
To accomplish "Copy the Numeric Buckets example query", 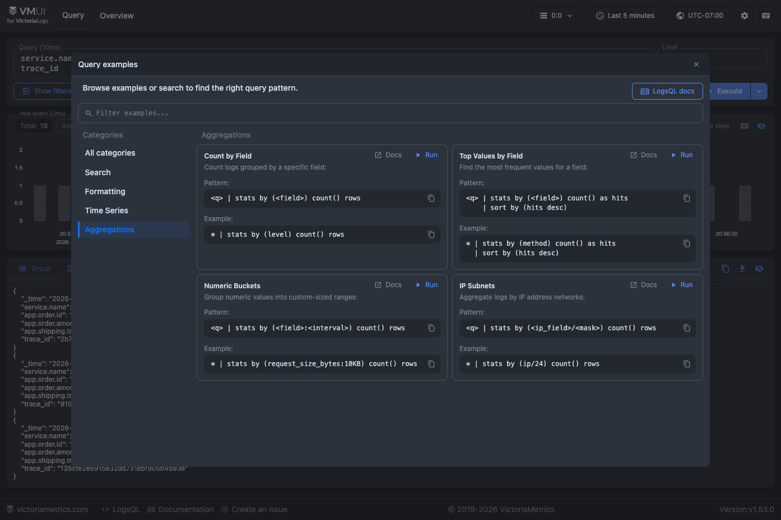I will tap(431, 364).
